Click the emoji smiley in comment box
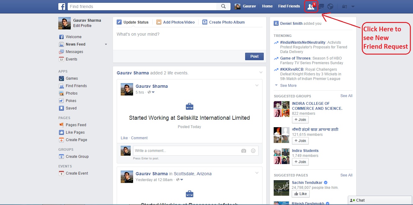 tap(253, 151)
